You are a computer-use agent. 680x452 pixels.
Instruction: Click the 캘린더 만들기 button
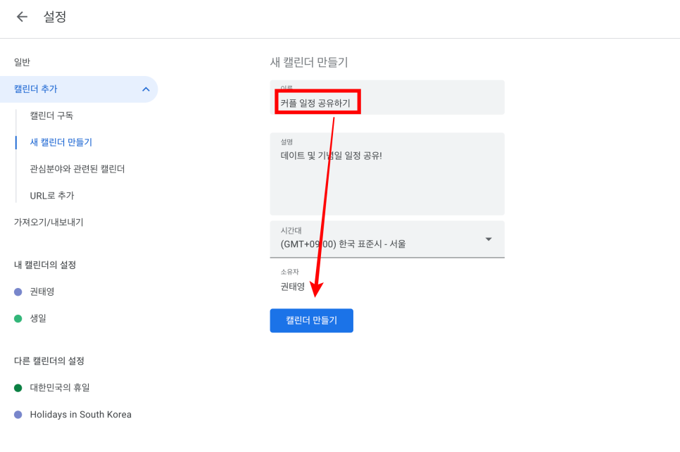click(311, 320)
